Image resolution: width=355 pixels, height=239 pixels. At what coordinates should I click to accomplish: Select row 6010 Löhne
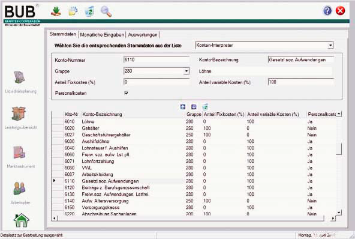[x=194, y=121]
